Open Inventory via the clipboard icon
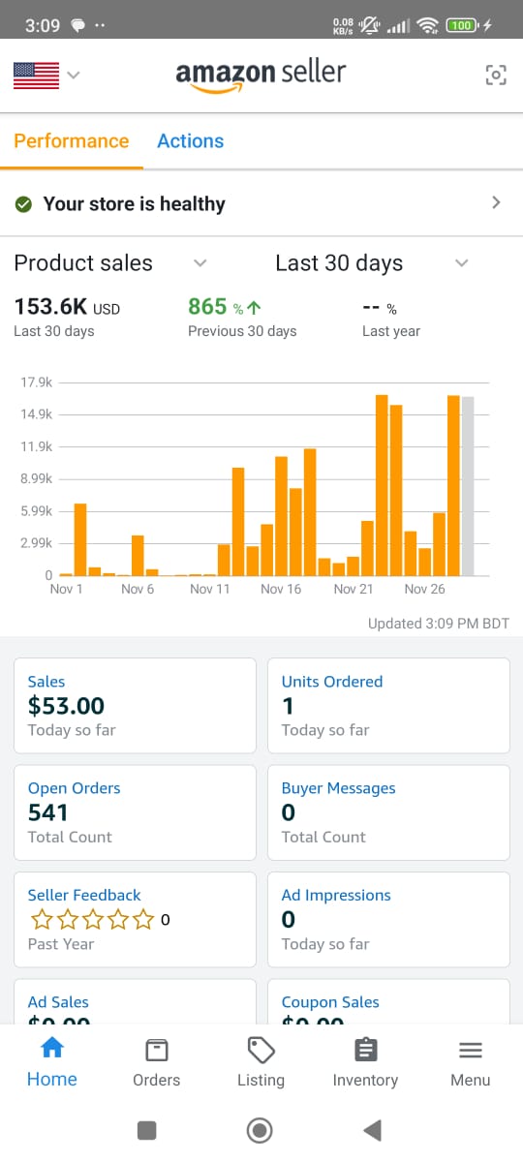Image resolution: width=523 pixels, height=1162 pixels. (365, 1050)
